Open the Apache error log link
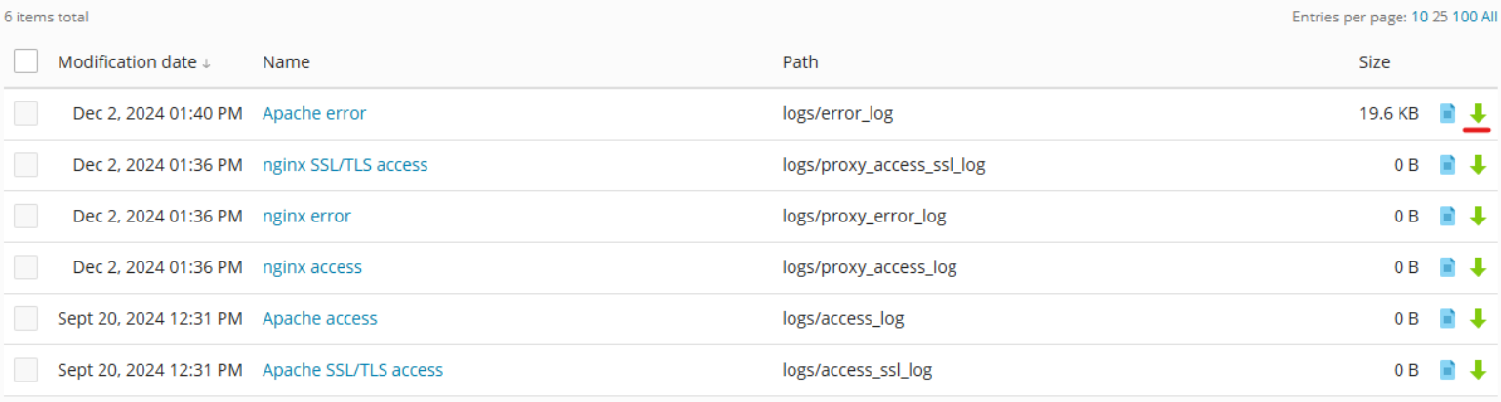Viewport: 1501px width, 402px height. click(314, 113)
